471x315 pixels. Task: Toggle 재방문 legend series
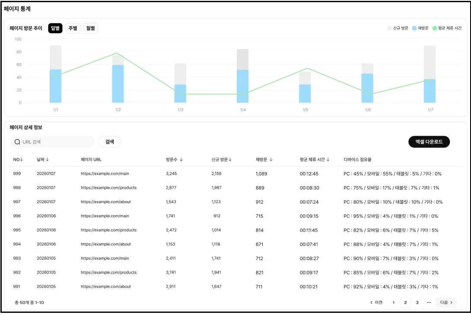420,28
